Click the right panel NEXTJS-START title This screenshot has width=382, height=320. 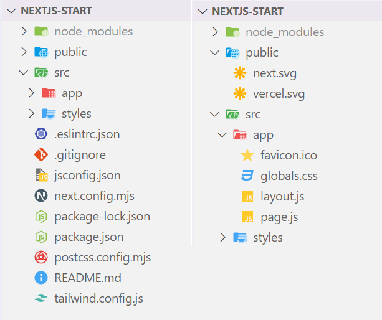pos(247,11)
